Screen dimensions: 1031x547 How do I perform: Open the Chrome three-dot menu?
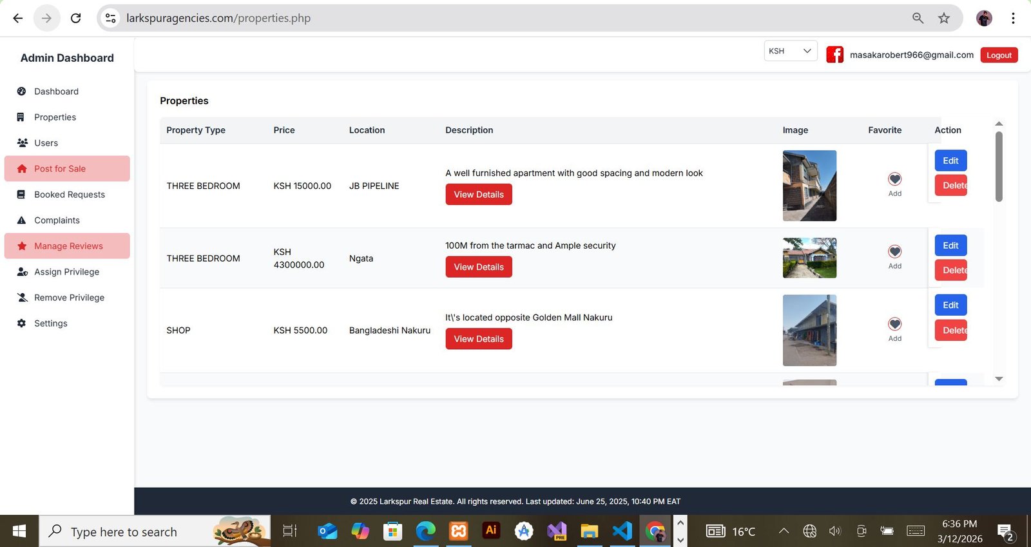(x=1013, y=18)
